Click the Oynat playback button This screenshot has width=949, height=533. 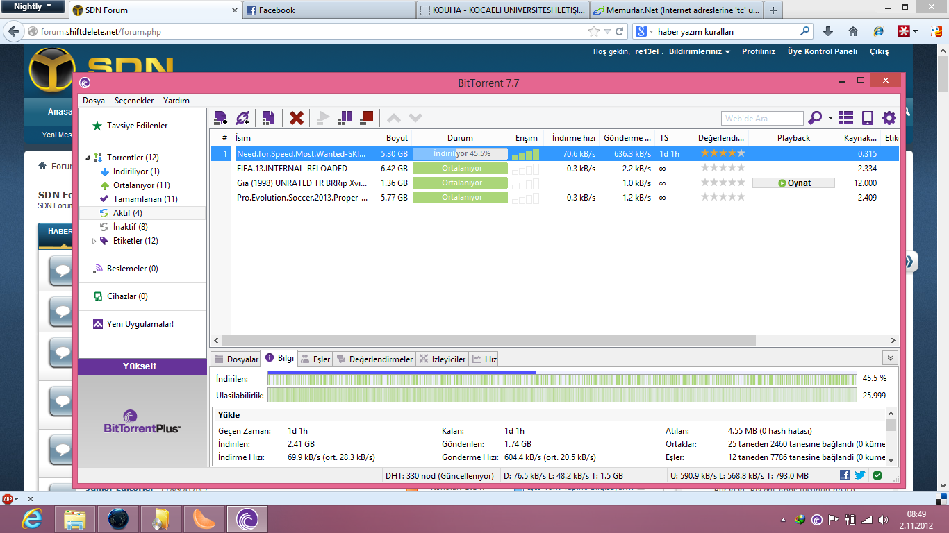(x=793, y=183)
